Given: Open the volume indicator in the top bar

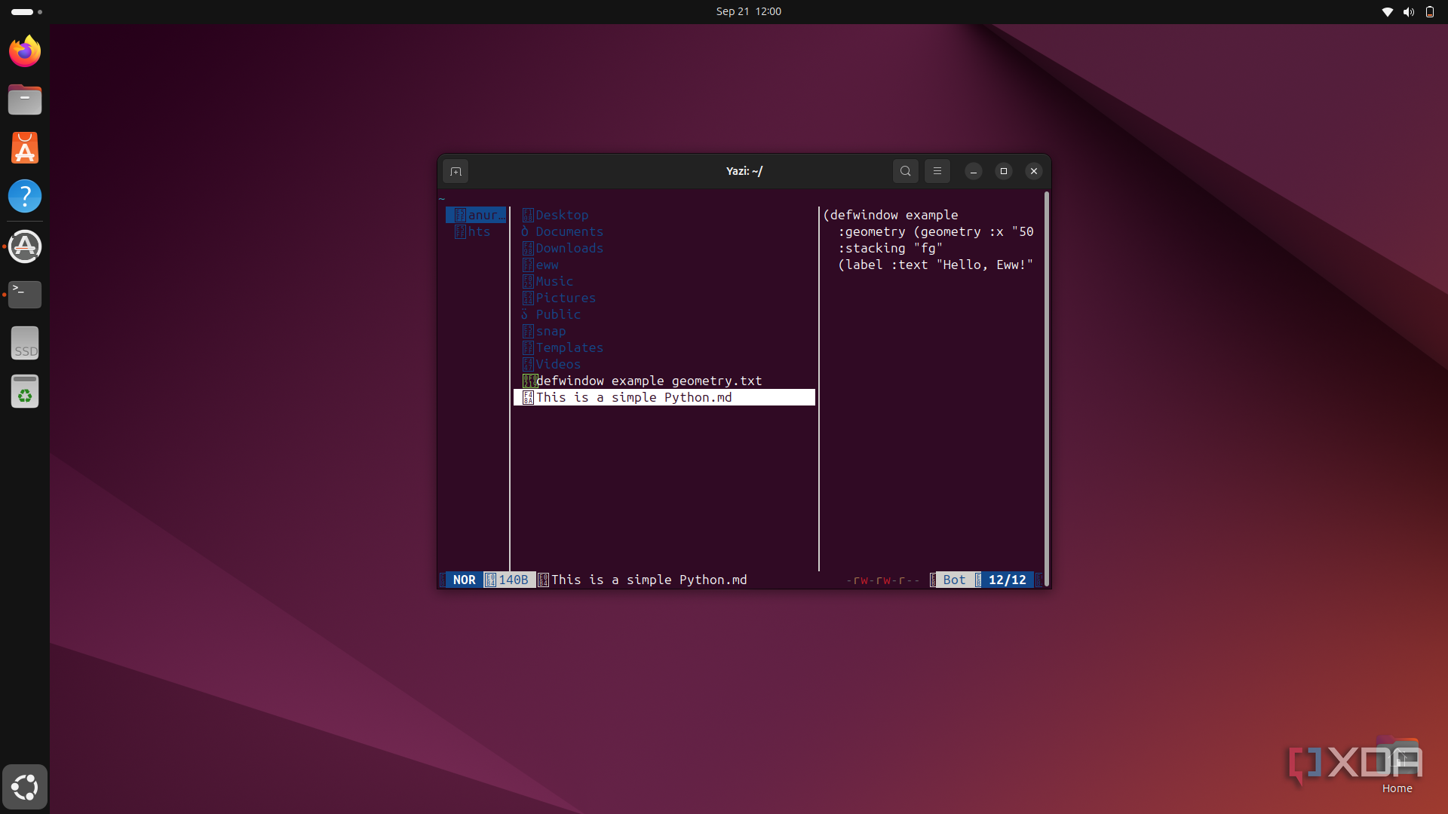Looking at the screenshot, I should 1408,12.
